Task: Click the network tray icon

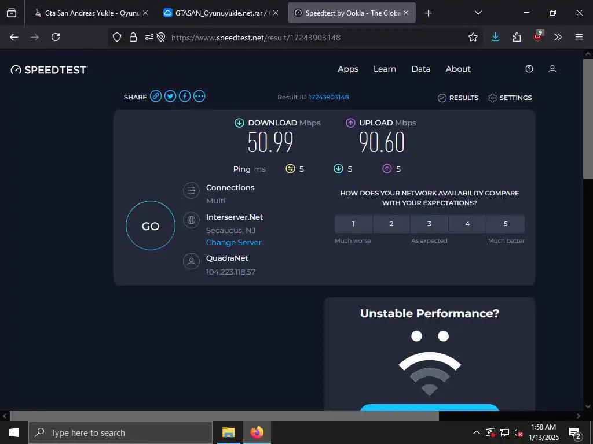Action: point(504,432)
